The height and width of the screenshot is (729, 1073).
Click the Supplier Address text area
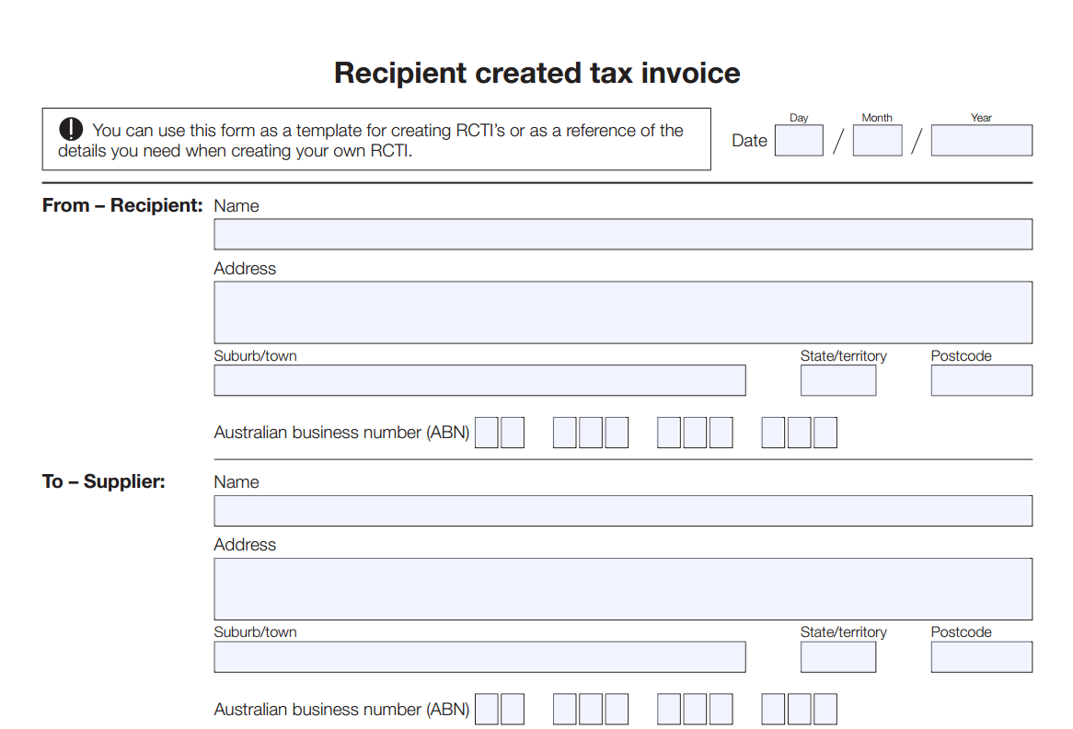coord(623,589)
